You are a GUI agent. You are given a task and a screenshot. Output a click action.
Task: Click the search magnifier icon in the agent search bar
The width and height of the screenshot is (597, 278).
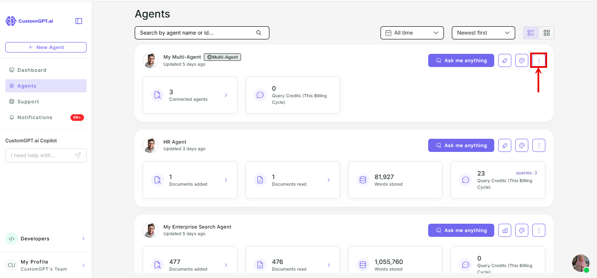[x=259, y=33]
